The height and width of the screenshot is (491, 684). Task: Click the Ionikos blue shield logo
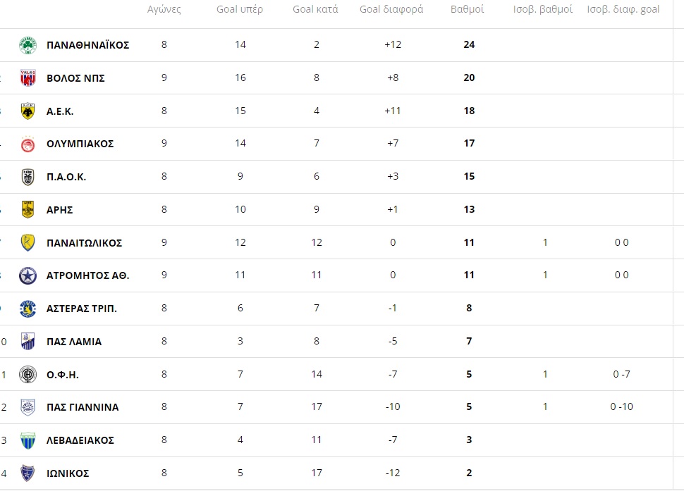28,473
